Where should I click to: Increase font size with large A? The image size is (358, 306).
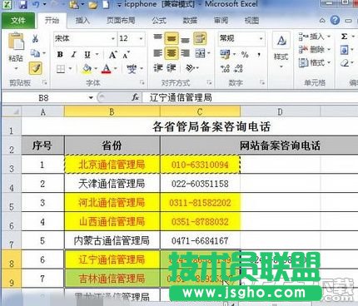[x=112, y=55]
